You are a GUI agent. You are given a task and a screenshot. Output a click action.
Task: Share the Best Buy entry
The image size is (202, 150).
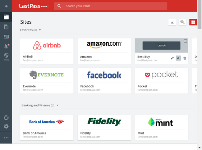pyautogui.click(x=178, y=58)
